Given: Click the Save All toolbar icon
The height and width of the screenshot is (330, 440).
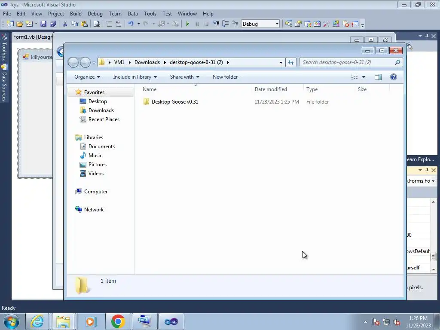Looking at the screenshot, I should (53, 24).
